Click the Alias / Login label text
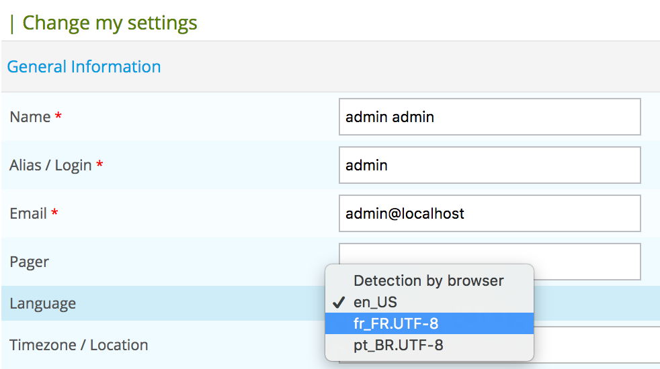The image size is (660, 369). [50, 166]
